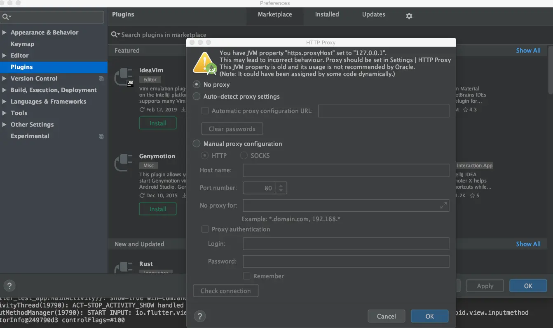553x328 pixels.
Task: Open the plugins gear settings icon
Action: tap(409, 16)
